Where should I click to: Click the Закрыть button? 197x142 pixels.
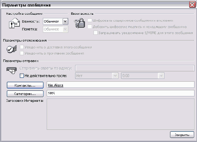coord(182,135)
